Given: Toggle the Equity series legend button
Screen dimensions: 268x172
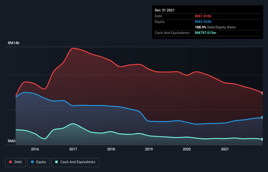Looking at the screenshot, I should (x=39, y=162).
